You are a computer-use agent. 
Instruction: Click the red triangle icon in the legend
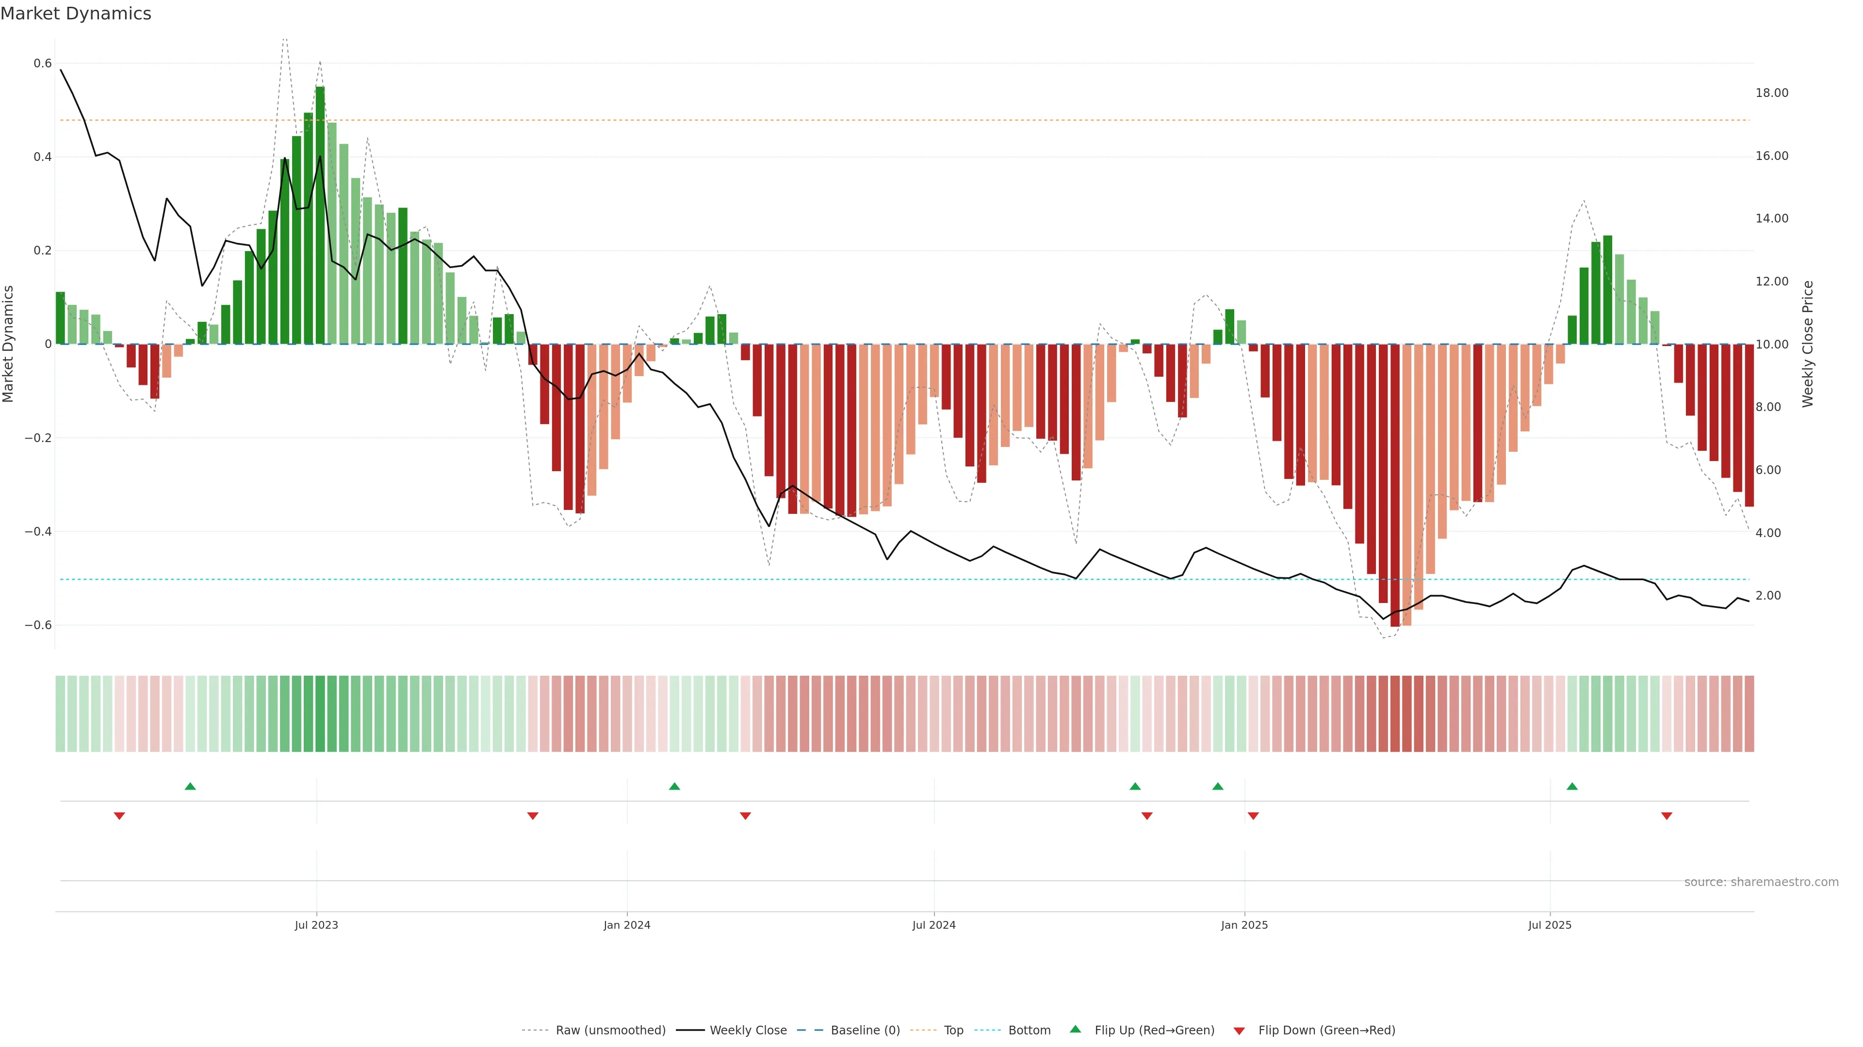click(1239, 1031)
